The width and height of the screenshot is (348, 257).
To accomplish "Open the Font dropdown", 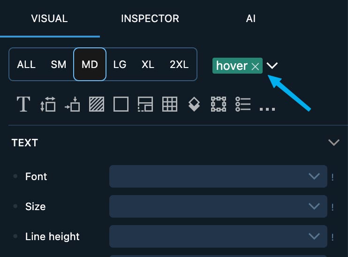I will [x=218, y=176].
